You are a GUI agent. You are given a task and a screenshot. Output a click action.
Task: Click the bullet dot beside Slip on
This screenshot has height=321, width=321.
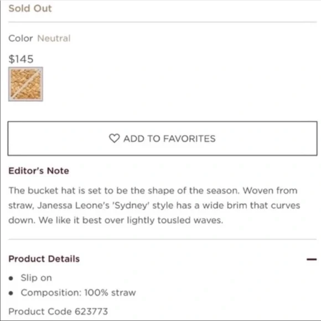point(11,278)
